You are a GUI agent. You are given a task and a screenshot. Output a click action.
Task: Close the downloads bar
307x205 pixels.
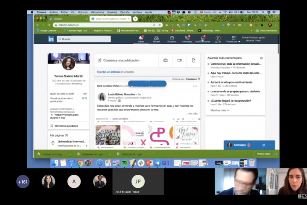[x=276, y=154]
